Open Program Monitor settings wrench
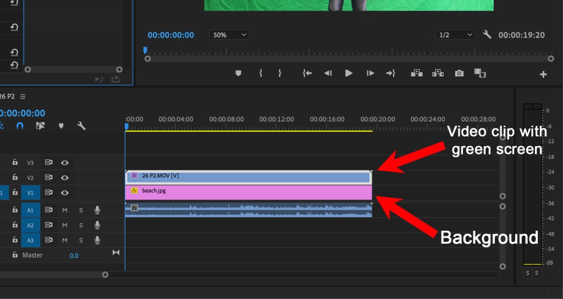 tap(487, 35)
